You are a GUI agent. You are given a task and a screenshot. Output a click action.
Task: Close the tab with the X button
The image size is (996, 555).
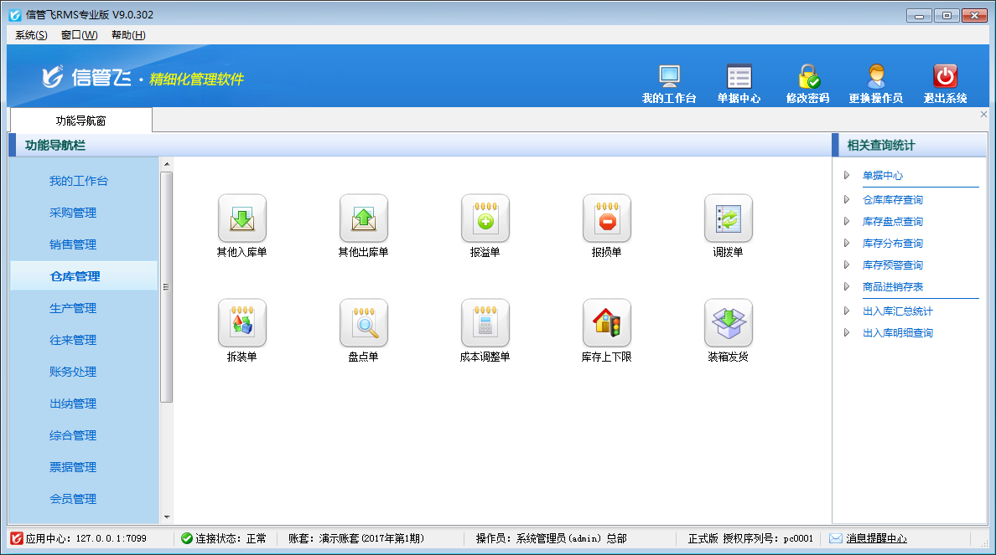pos(983,114)
